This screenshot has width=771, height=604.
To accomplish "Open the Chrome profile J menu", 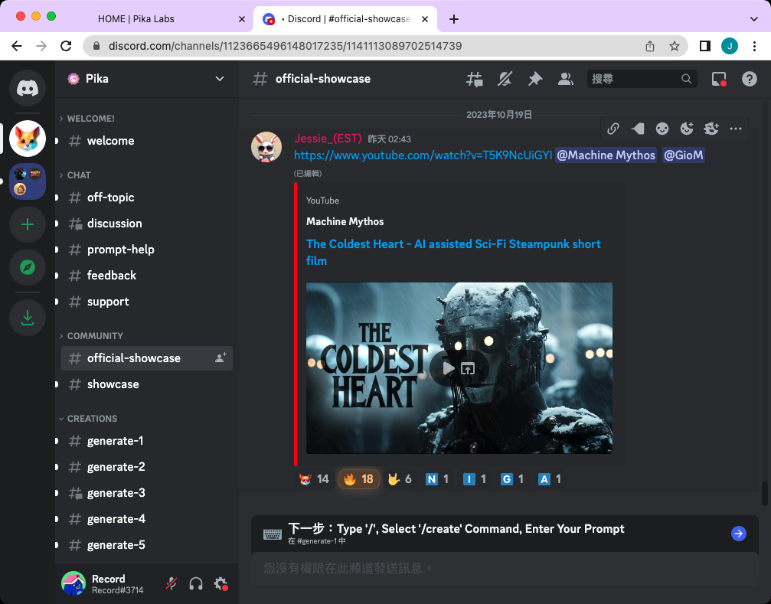I will tap(730, 46).
